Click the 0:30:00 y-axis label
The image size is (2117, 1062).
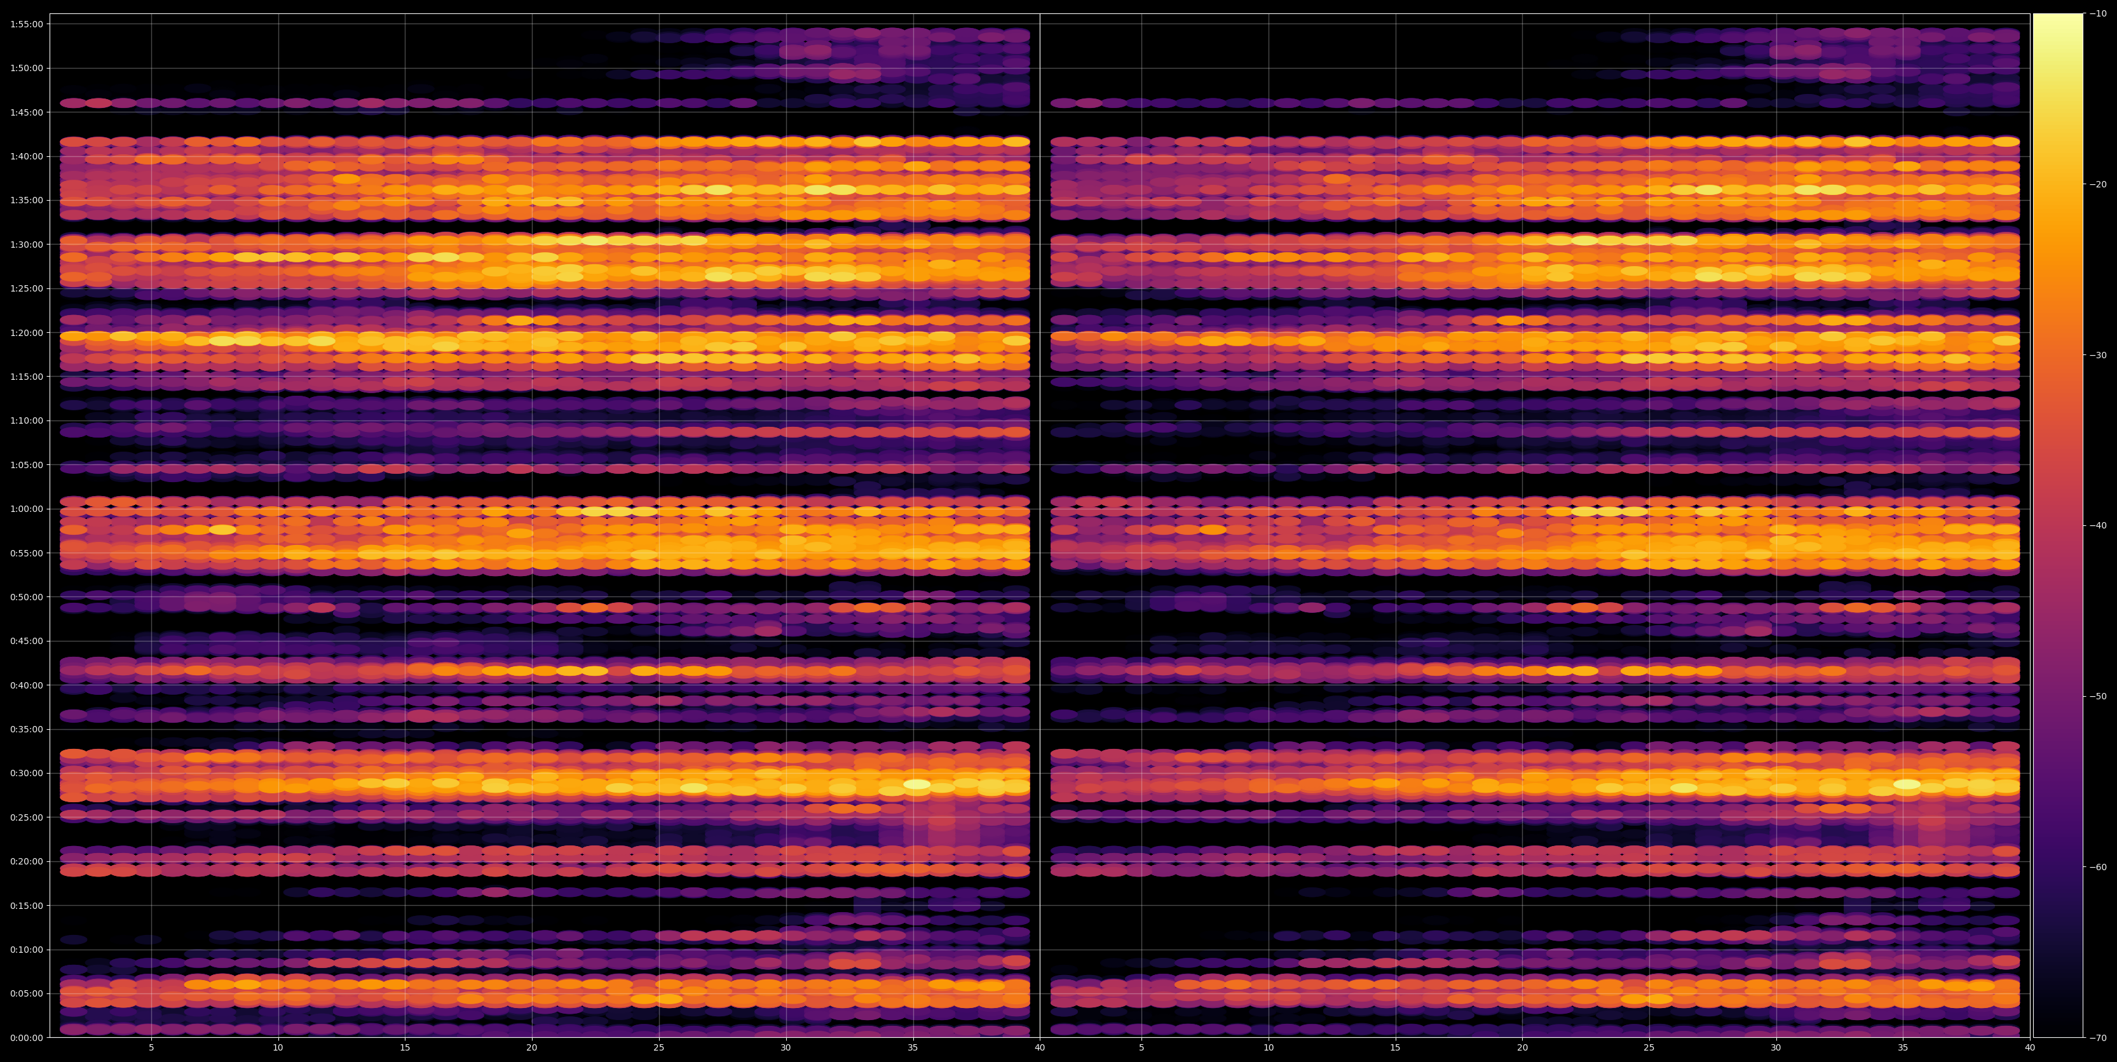(26, 773)
